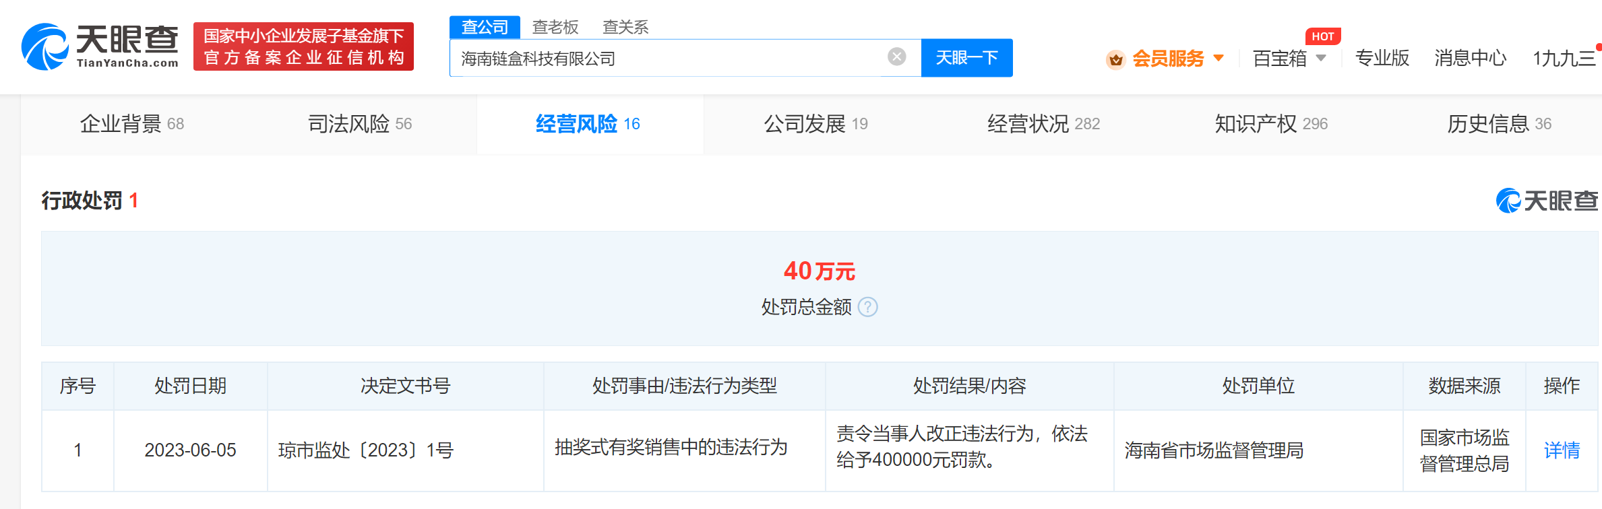The image size is (1602, 509).
Task: Click the 决定文书号 column header
Action: [405, 386]
